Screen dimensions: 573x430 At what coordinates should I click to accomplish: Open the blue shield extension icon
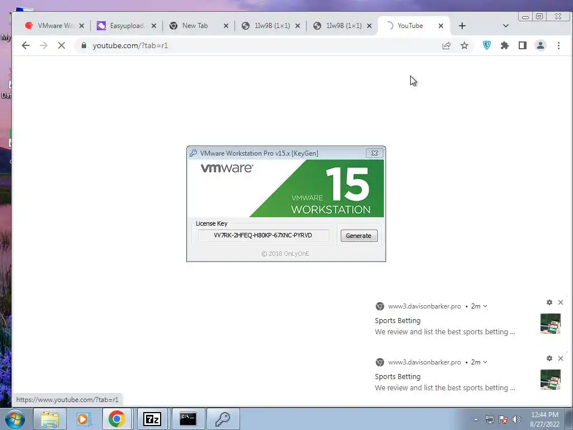487,45
